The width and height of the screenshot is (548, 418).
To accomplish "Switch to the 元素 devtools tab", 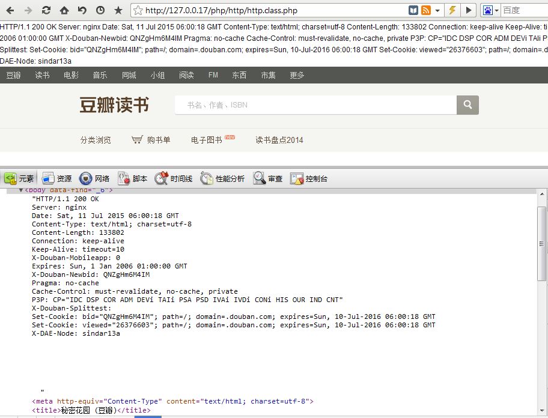I will [19, 178].
